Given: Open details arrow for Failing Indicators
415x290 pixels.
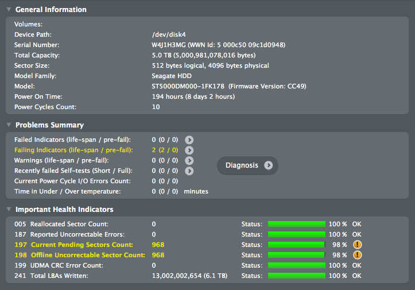Looking at the screenshot, I should [189, 150].
